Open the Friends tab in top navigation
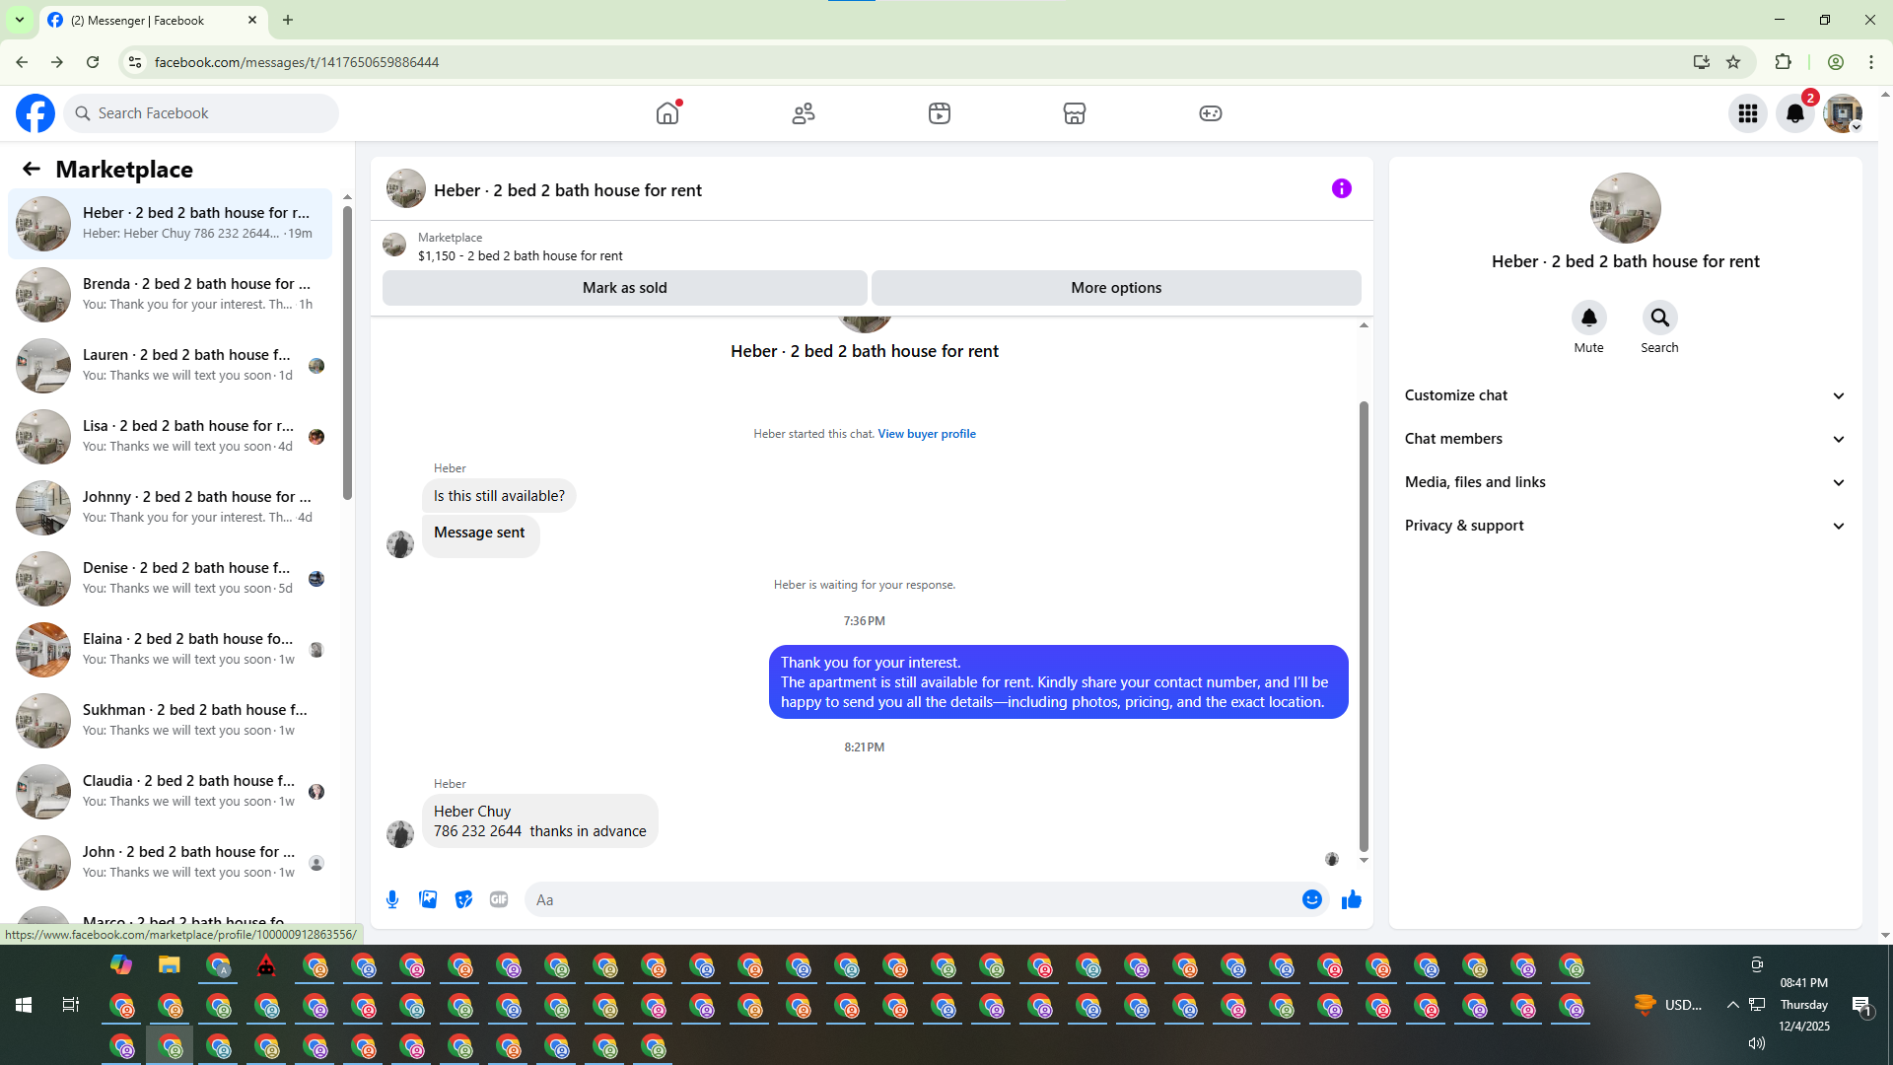Viewport: 1893px width, 1065px height. click(x=804, y=113)
